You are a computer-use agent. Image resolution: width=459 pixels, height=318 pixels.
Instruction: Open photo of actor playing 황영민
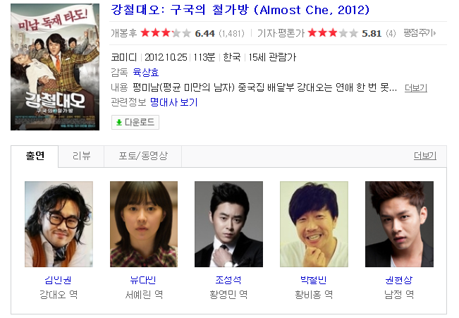click(228, 224)
